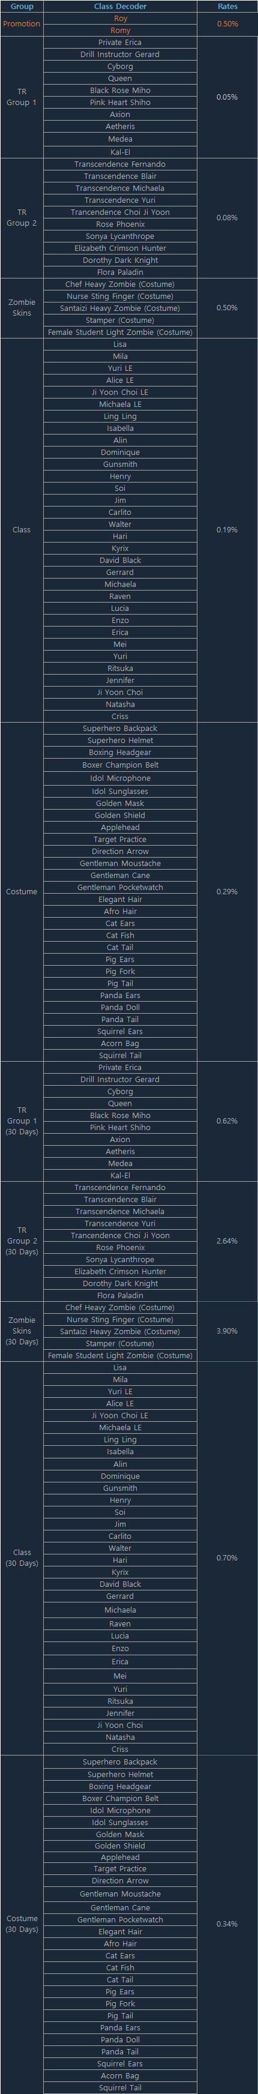Click the Group column header

[22, 7]
